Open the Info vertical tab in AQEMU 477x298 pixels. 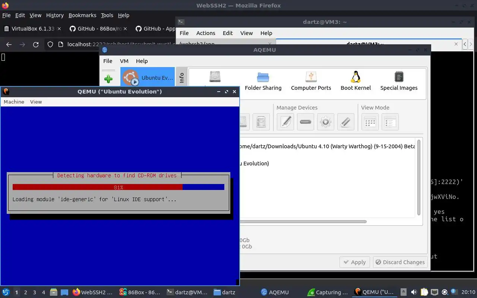(x=182, y=77)
